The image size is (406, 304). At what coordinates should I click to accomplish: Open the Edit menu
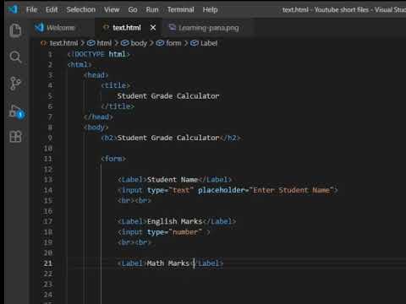click(52, 10)
